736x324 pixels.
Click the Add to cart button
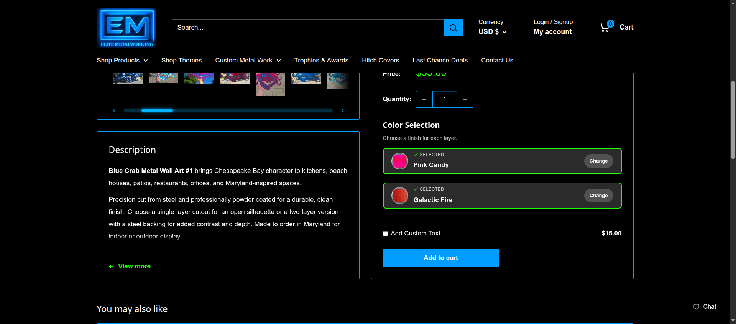tap(440, 258)
